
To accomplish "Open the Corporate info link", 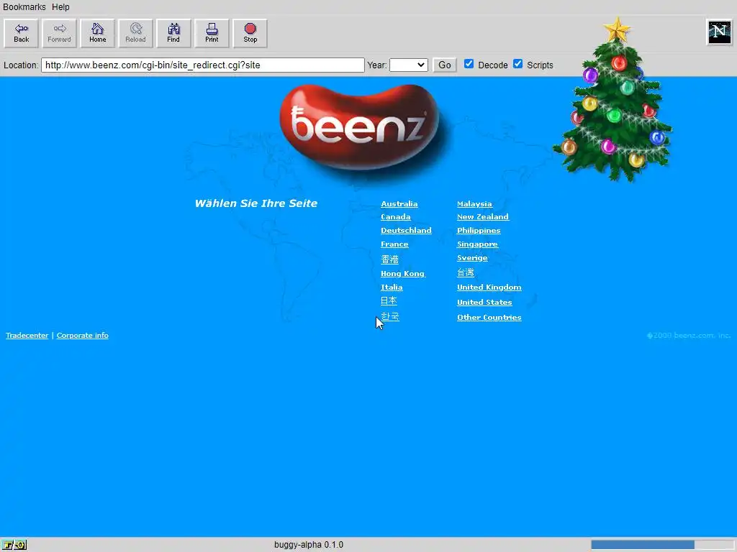I will 82,335.
